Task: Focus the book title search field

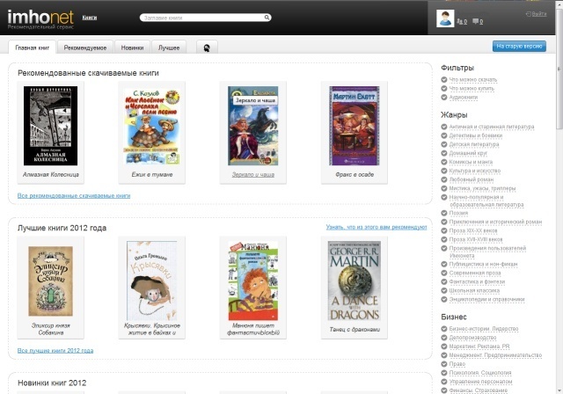Action: pyautogui.click(x=205, y=18)
